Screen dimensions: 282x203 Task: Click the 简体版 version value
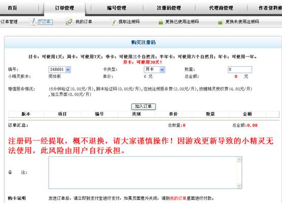click(x=54, y=76)
